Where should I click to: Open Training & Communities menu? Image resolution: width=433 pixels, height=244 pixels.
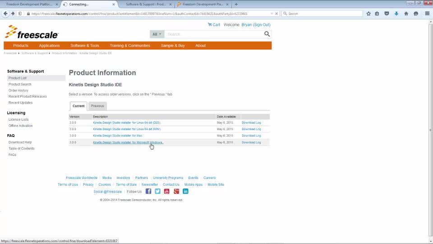[x=130, y=46]
